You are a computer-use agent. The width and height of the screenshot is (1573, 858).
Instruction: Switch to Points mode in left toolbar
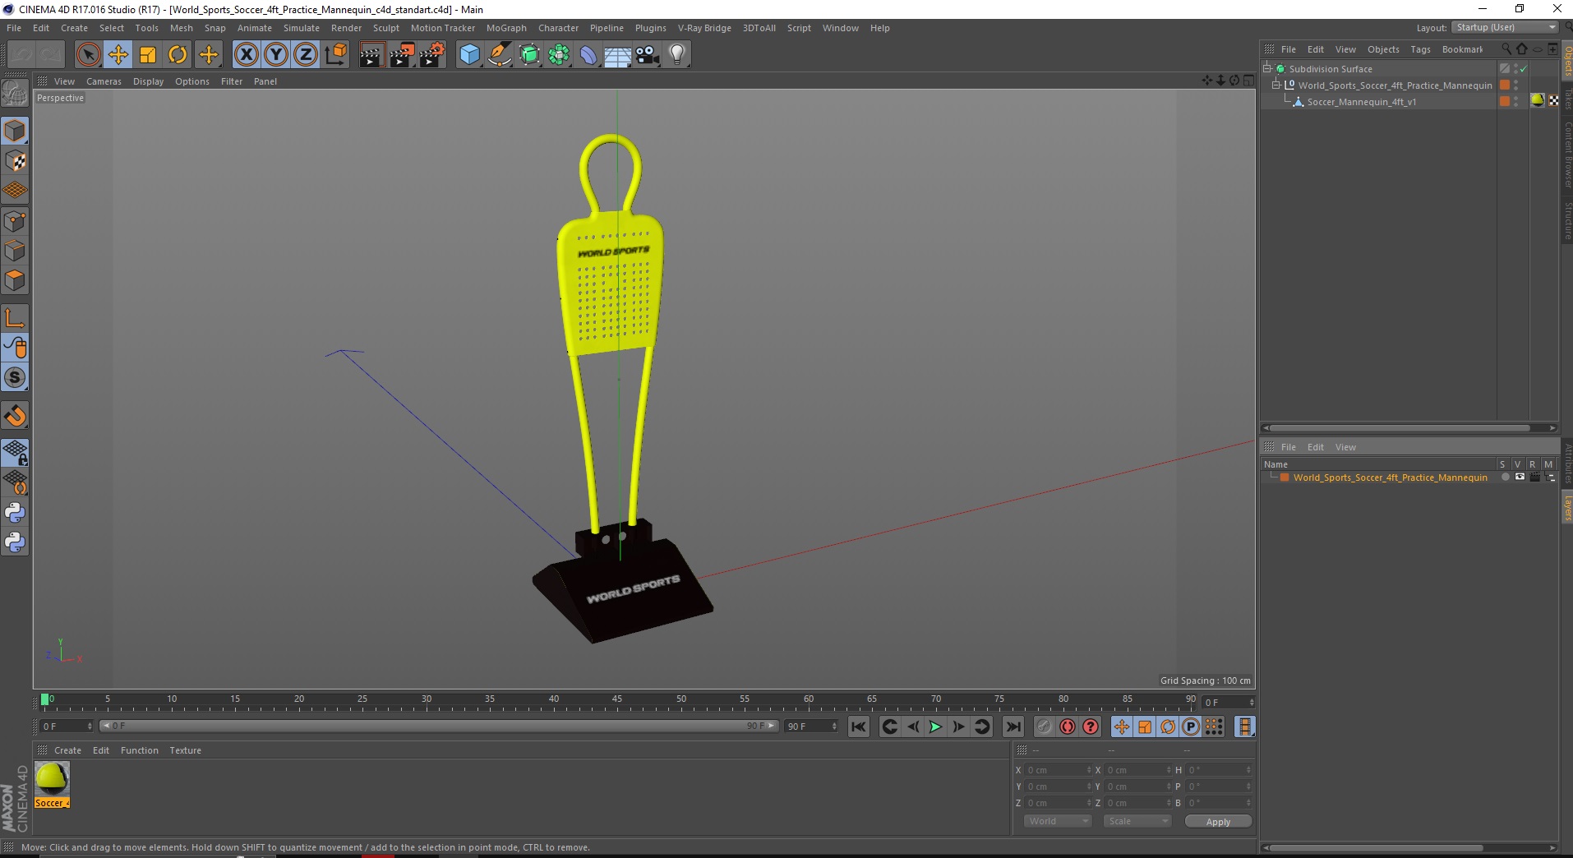click(x=15, y=221)
